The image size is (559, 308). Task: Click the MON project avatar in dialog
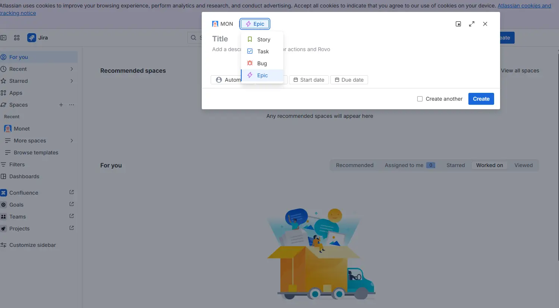[x=215, y=24]
